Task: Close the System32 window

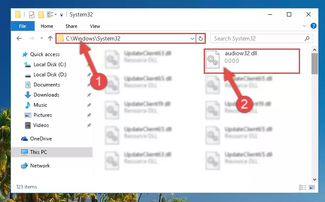Action: (309, 14)
